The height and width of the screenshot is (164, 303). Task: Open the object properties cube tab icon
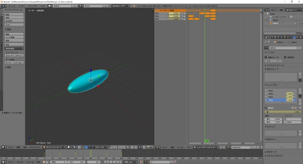click(x=285, y=37)
